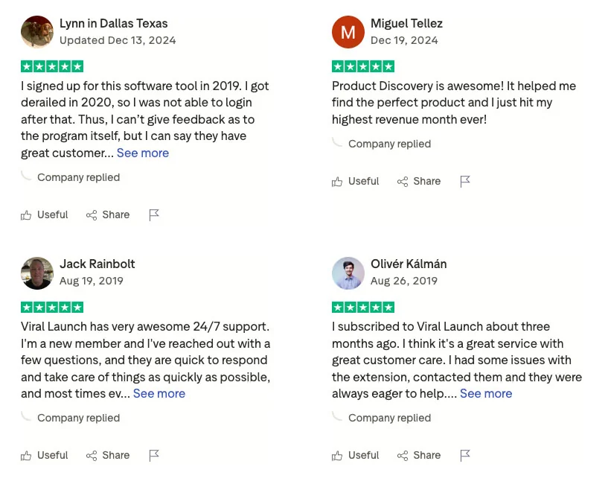Mark Jack Rainbolt's review as Useful

[x=44, y=456]
